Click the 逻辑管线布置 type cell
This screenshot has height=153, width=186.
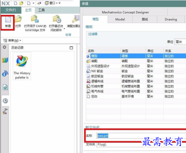point(131,81)
